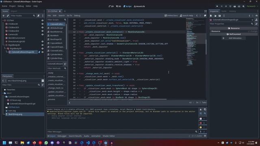Attach a script using the Scene dock script icon

tap(39, 15)
